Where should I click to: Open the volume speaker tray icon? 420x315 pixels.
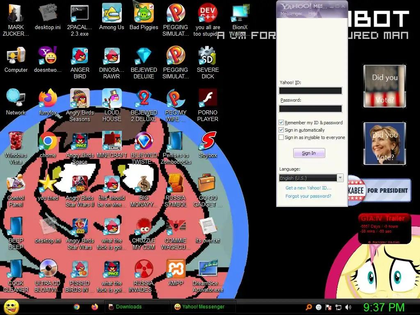pyautogui.click(x=348, y=307)
